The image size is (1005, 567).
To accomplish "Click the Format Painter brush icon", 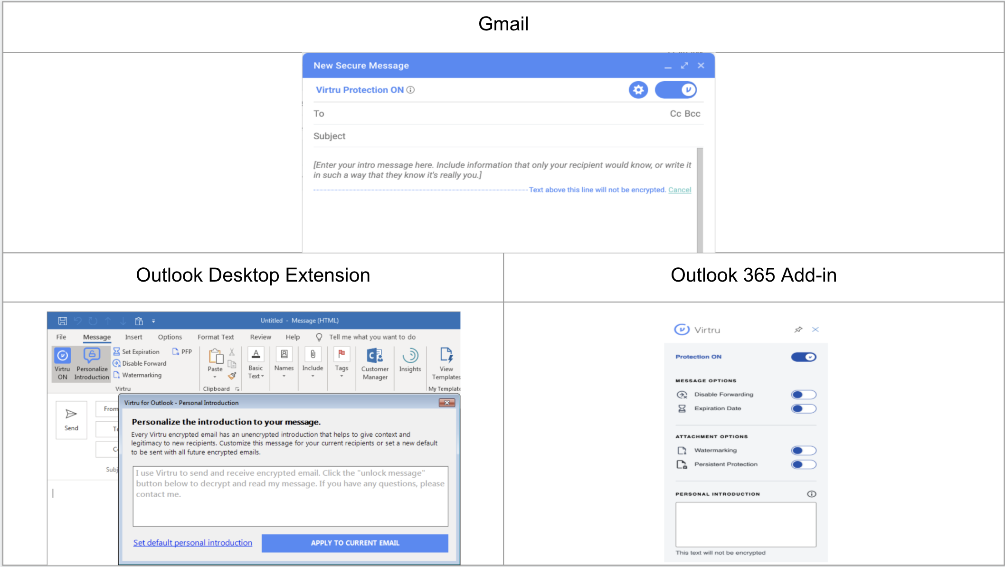I will [232, 376].
